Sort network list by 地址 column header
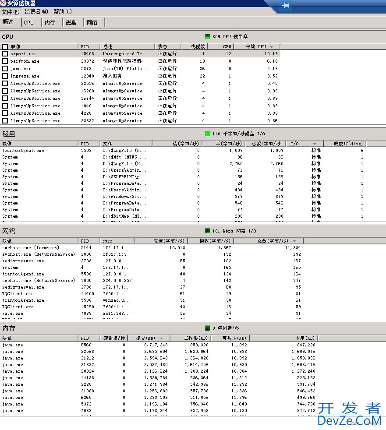The image size is (386, 430). click(x=117, y=241)
